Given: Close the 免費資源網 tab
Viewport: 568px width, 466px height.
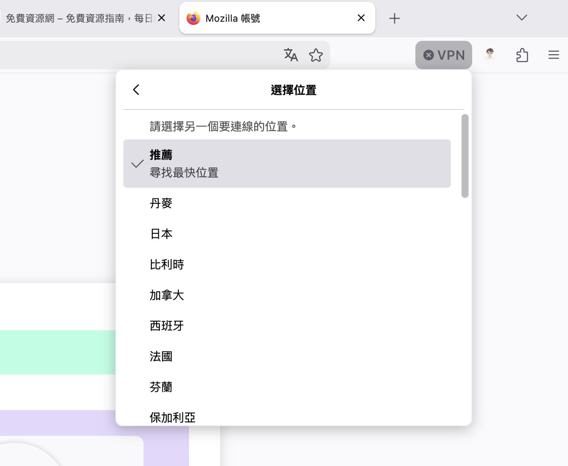Looking at the screenshot, I should coord(162,18).
